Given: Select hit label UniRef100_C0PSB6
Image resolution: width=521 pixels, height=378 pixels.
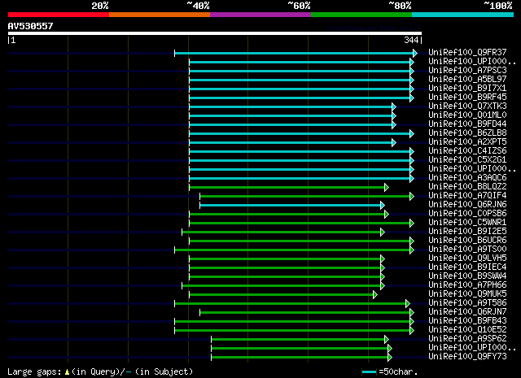Looking at the screenshot, I should 467,213.
